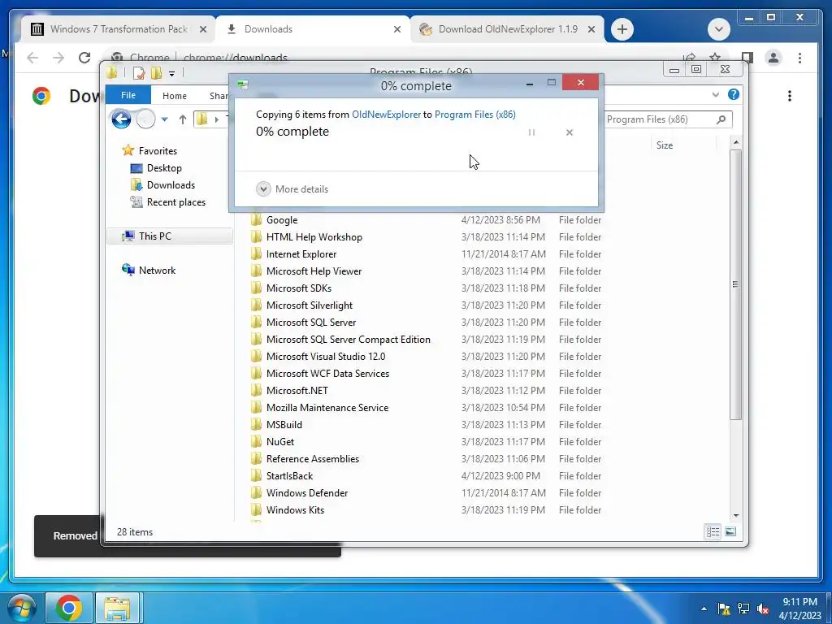
Task: Open the Program Files (x86) destination link
Action: (x=474, y=114)
